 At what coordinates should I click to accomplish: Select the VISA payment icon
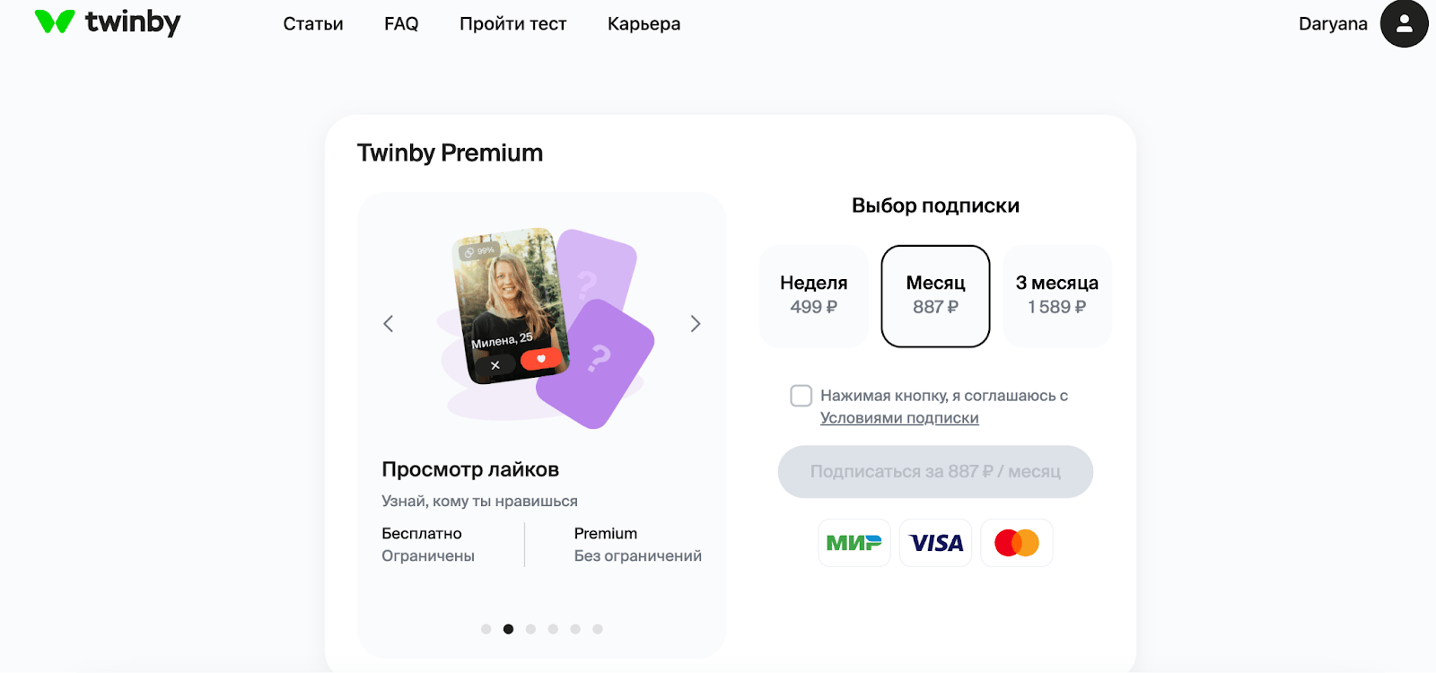pyautogui.click(x=935, y=543)
